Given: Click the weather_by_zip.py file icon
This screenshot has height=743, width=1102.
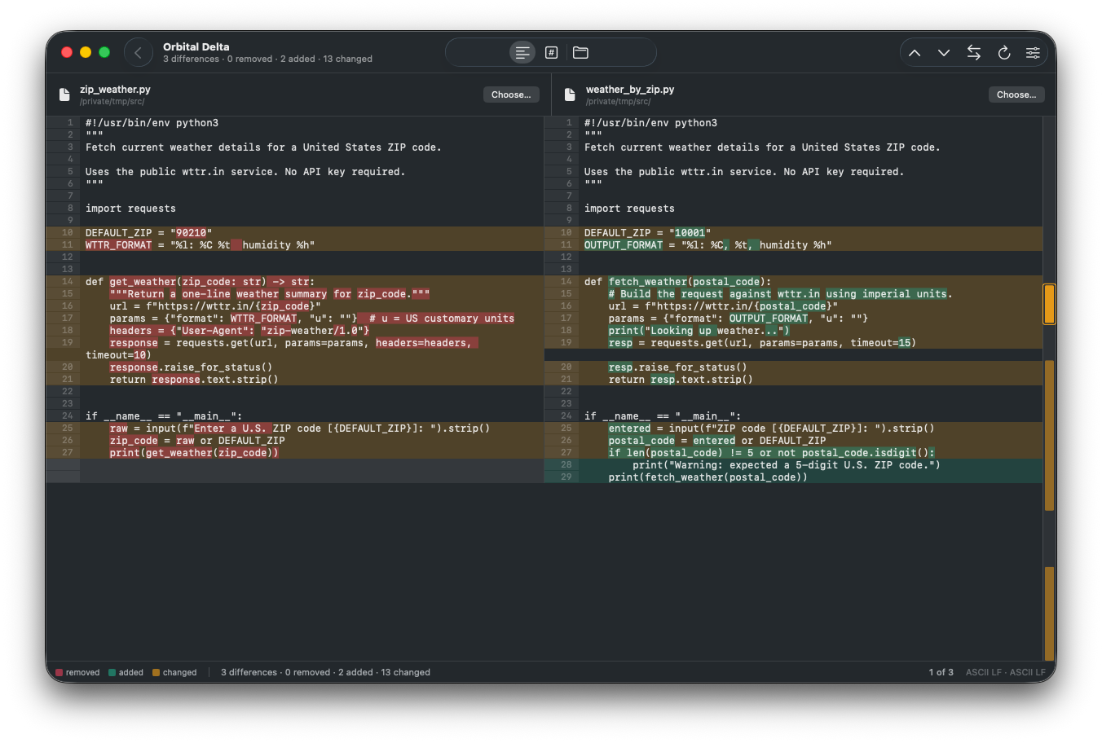Looking at the screenshot, I should [x=570, y=95].
